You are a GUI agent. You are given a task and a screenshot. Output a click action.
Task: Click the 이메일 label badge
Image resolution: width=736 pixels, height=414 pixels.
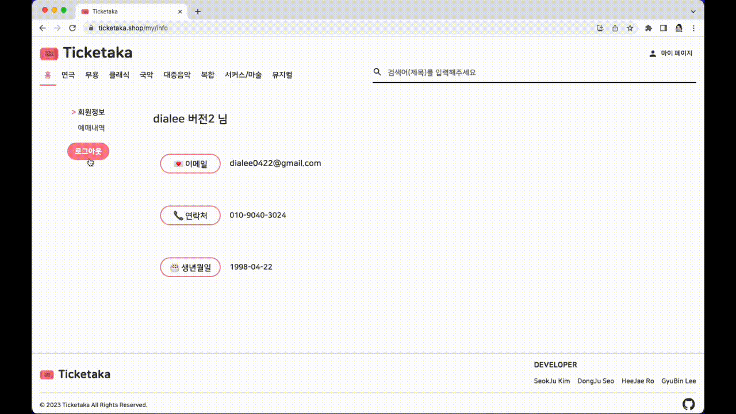click(190, 163)
